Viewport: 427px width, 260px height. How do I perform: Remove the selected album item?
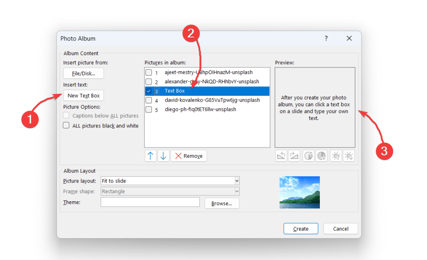[188, 155]
